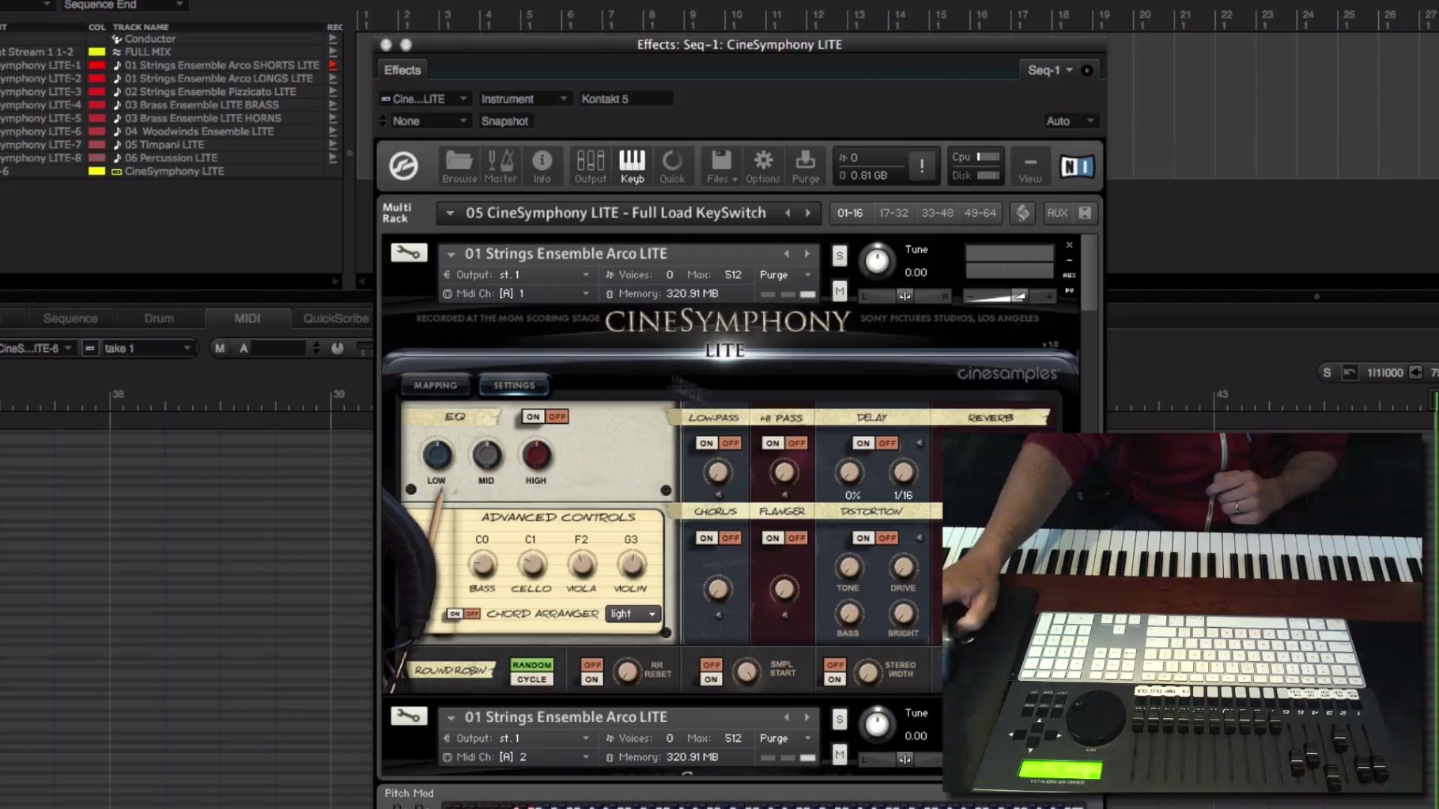This screenshot has width=1439, height=809.
Task: Go to the previous multi rack preset
Action: pos(787,213)
